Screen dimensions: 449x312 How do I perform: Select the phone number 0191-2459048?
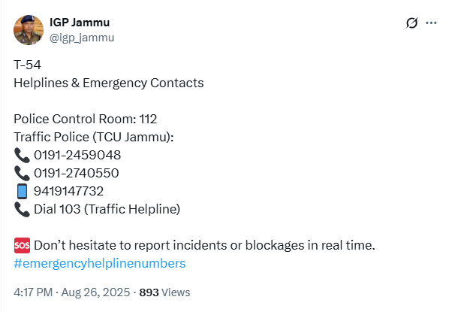77,155
